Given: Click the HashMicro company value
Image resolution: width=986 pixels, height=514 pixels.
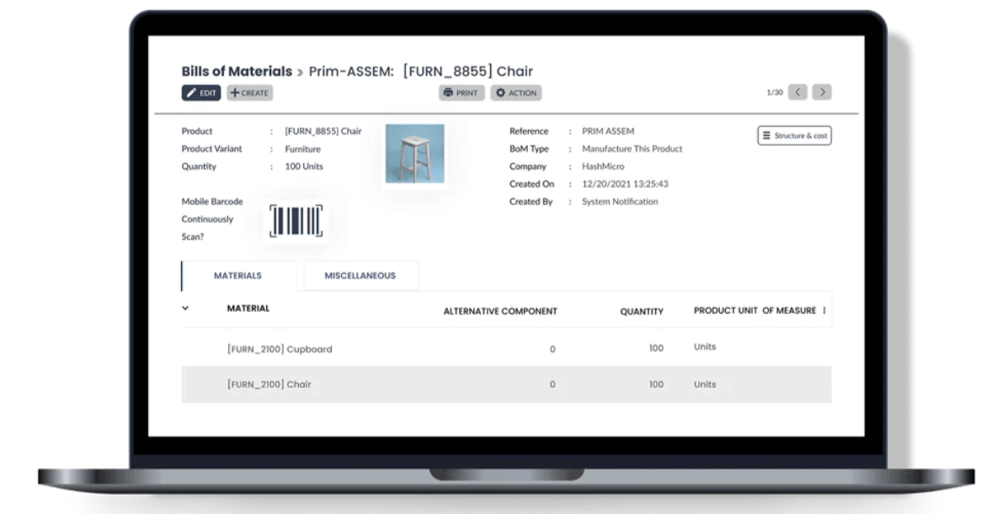Looking at the screenshot, I should tap(603, 167).
